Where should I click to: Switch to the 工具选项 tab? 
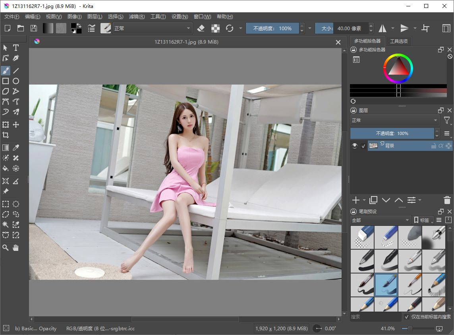(399, 41)
